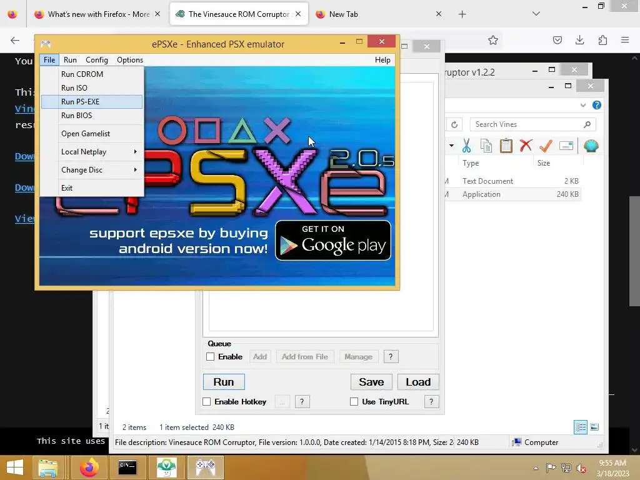Select the Text Document file row
Screen dimensions: 640x480
(512, 181)
